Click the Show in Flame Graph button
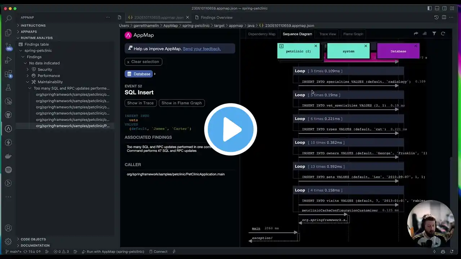461x259 pixels. pyautogui.click(x=182, y=103)
